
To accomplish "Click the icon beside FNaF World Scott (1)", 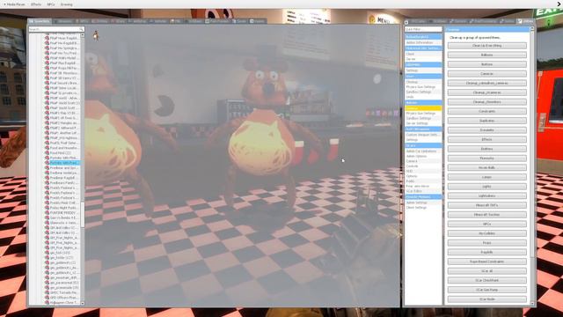I will click(x=47, y=103).
